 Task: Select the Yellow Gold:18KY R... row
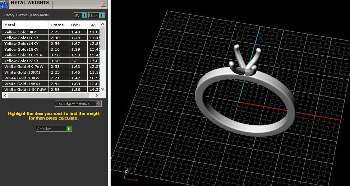click(51, 55)
